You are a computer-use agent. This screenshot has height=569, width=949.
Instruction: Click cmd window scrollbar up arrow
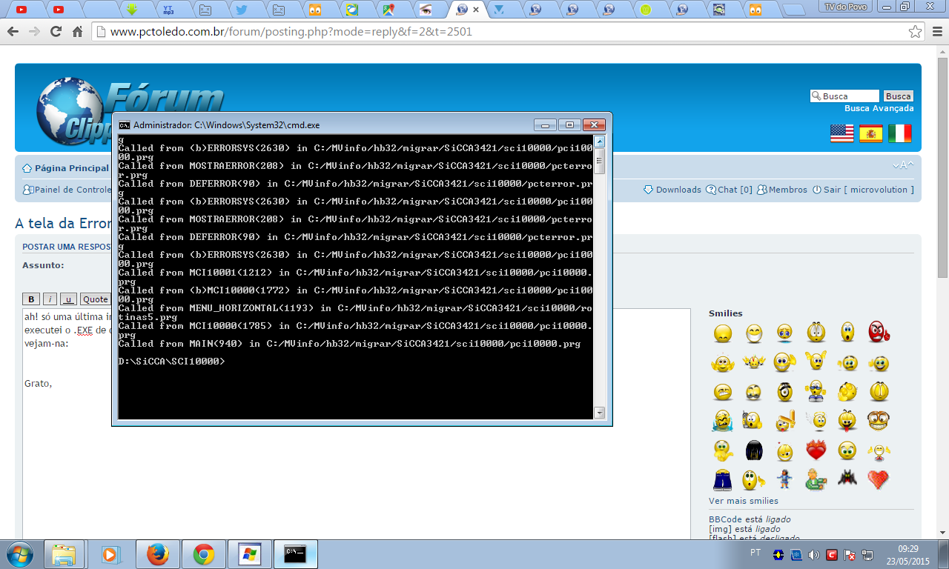click(x=600, y=142)
